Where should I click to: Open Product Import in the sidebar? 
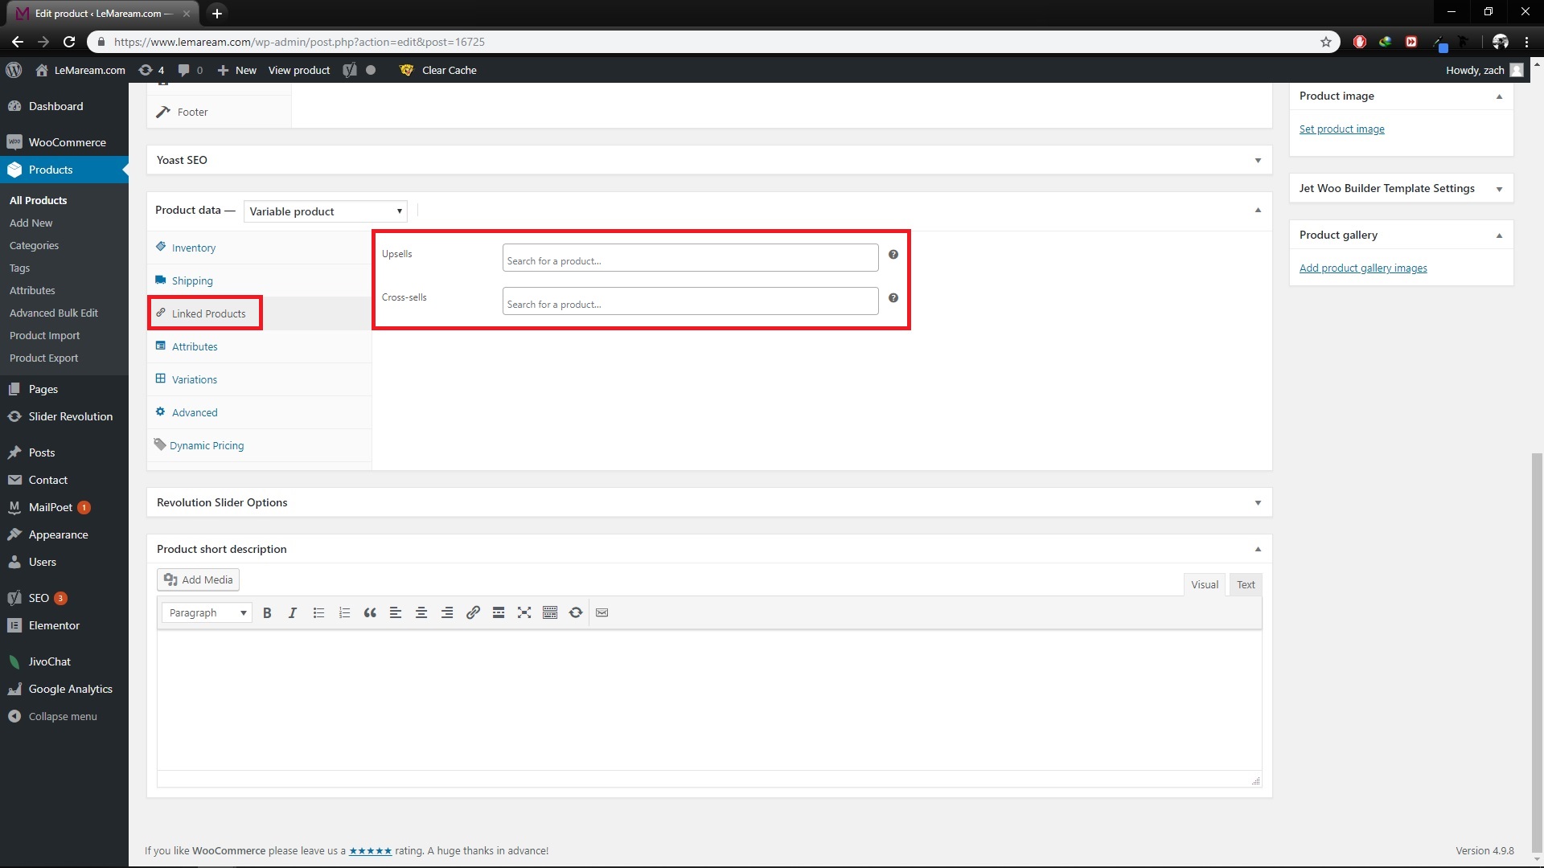pos(44,335)
